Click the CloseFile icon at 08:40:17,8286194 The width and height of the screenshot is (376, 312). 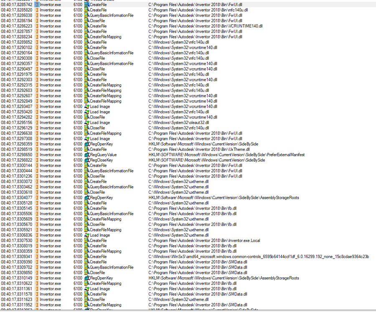tap(87, 20)
